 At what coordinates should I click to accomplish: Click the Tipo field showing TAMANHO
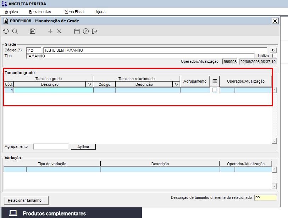coord(140,56)
